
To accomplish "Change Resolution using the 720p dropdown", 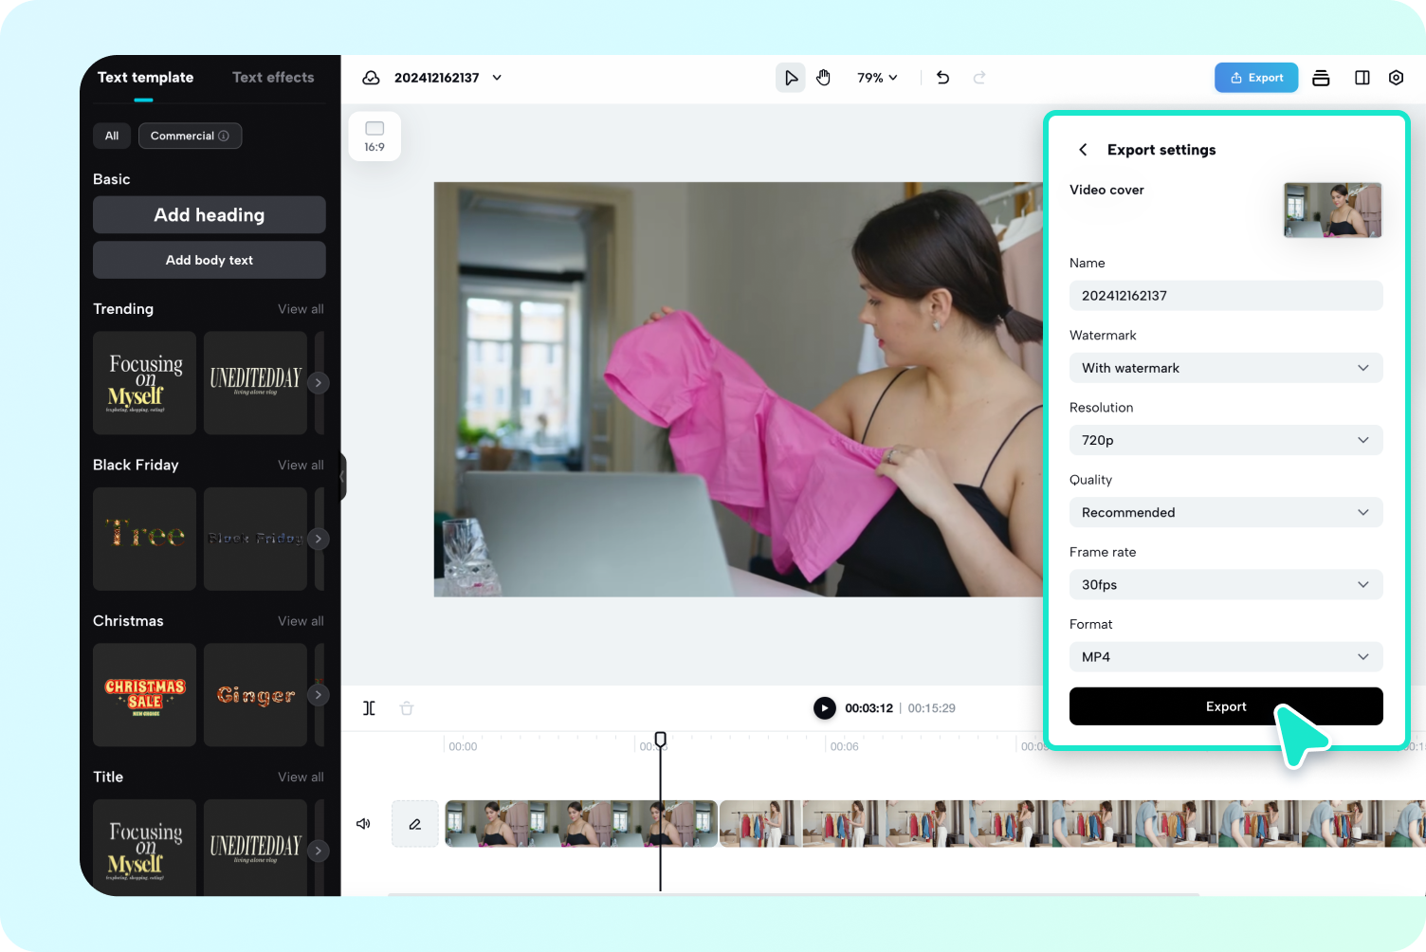I will (1226, 440).
